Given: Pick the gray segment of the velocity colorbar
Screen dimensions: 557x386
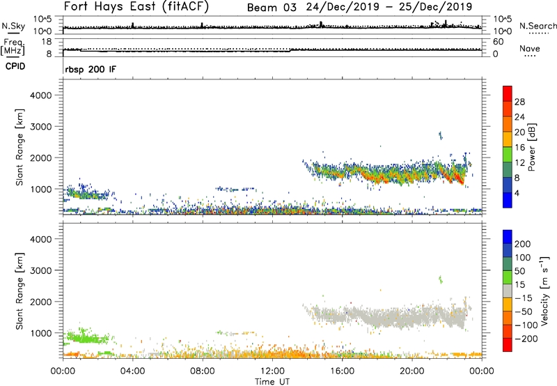Looking at the screenshot, I should (508, 291).
